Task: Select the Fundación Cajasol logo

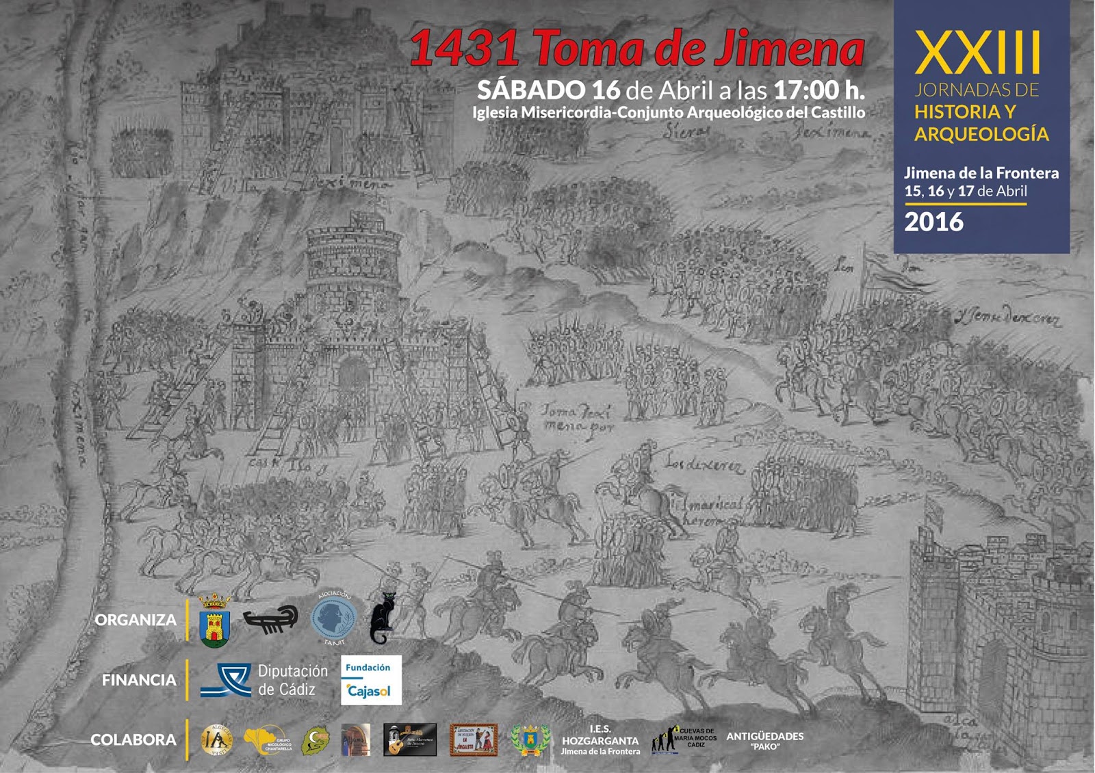Action: tap(370, 679)
